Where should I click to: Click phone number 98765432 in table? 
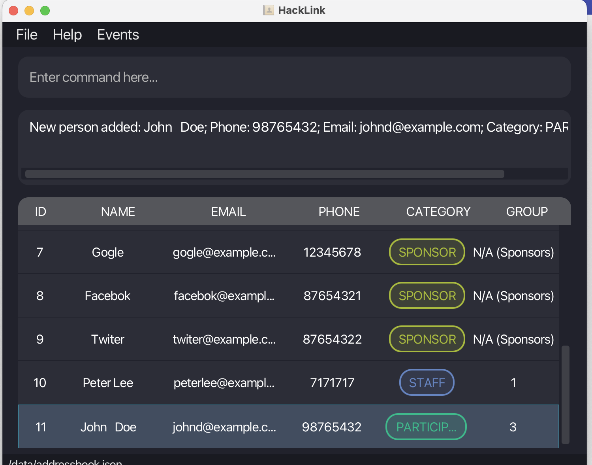pyautogui.click(x=332, y=427)
